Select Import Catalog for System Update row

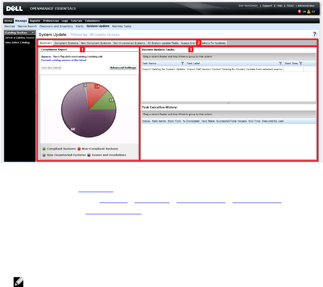[228, 69]
